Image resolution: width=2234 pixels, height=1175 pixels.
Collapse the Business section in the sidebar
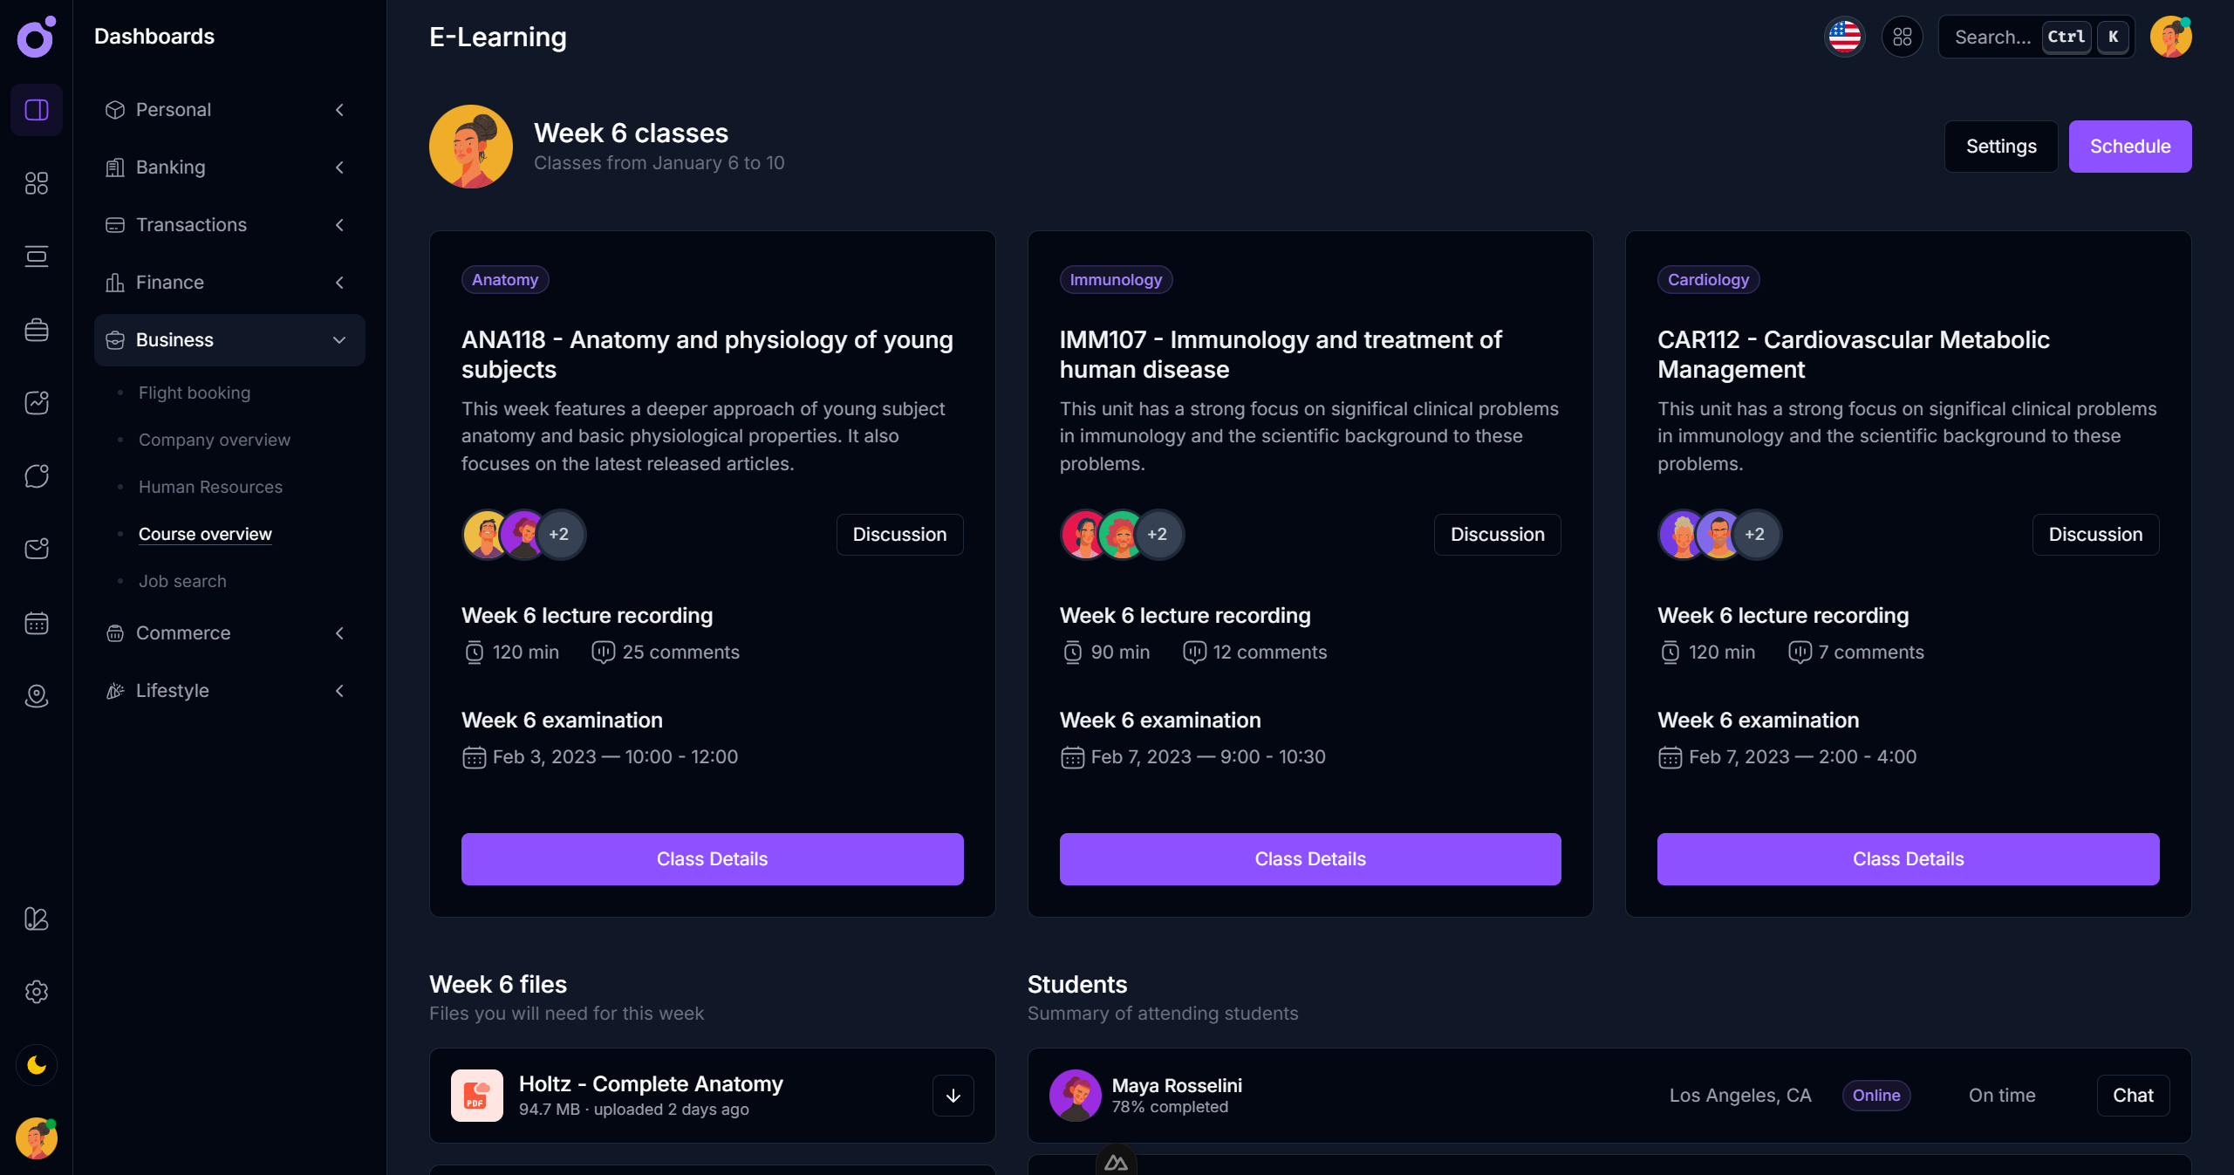(339, 340)
